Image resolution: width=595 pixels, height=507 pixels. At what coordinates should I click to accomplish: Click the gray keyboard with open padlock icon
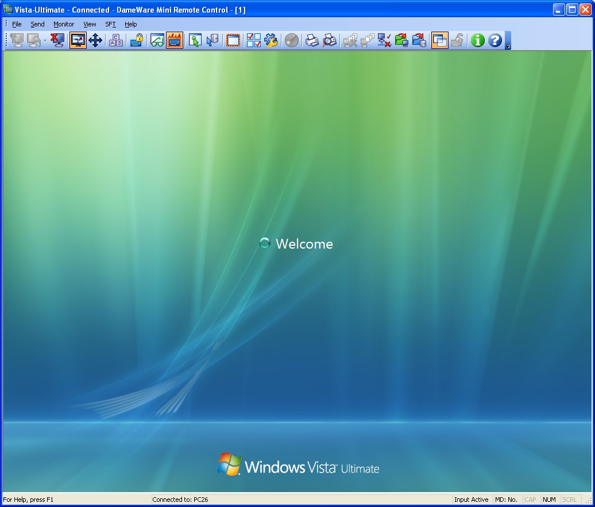pos(457,40)
